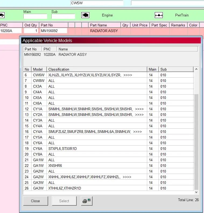Click the PNC field 10200A
Screen dimensions: 204x213
(11, 31)
